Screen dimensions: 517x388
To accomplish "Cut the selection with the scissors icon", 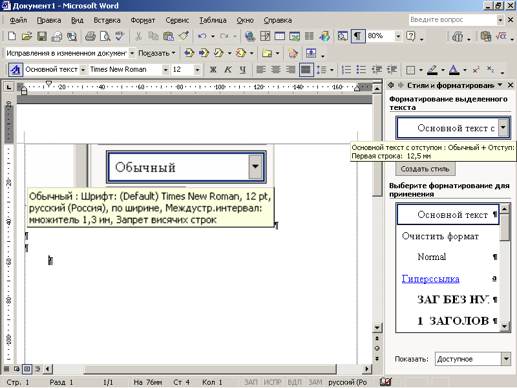I will [x=138, y=36].
